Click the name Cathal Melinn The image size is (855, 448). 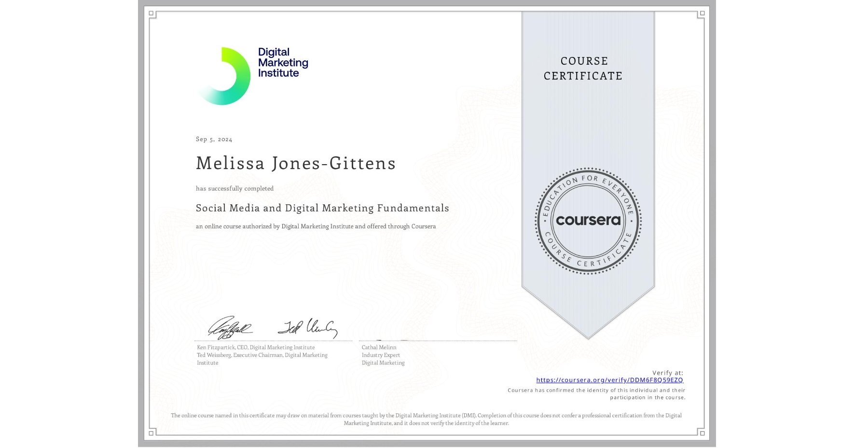click(x=379, y=348)
